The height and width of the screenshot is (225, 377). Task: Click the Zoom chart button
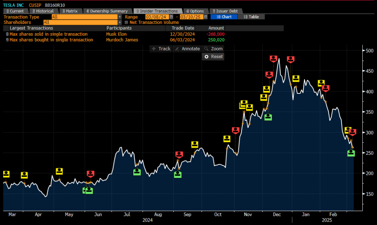[x=213, y=49]
